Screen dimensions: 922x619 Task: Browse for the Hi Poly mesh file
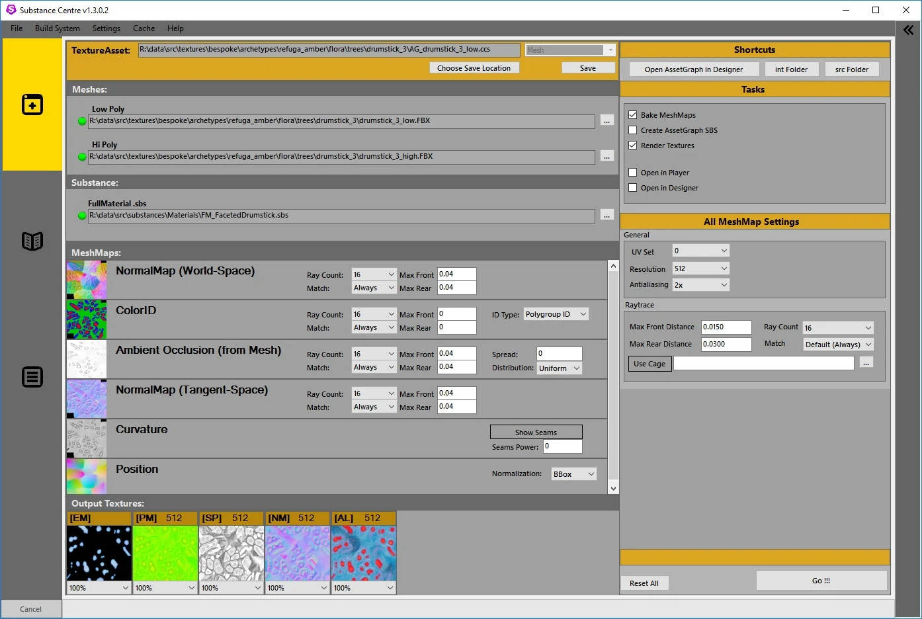coord(607,156)
